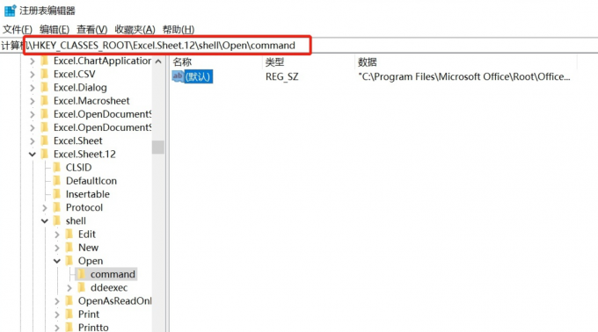Select the Excel.ChartApplication folder icon
The width and height of the screenshot is (598, 332).
[x=45, y=61]
